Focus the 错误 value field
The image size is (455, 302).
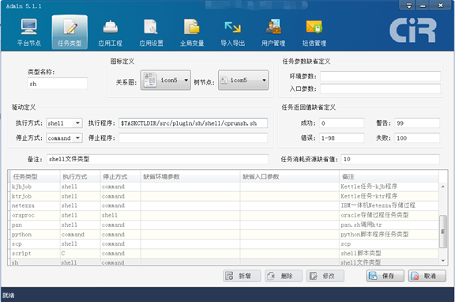tap(342, 138)
